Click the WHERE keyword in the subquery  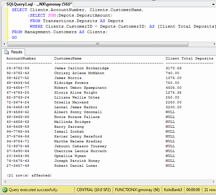coord(36,26)
